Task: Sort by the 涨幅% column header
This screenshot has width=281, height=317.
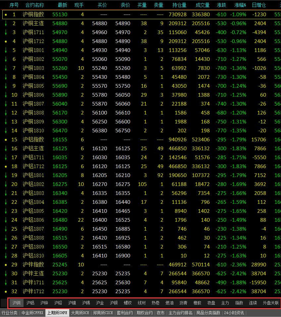Action: [240, 5]
